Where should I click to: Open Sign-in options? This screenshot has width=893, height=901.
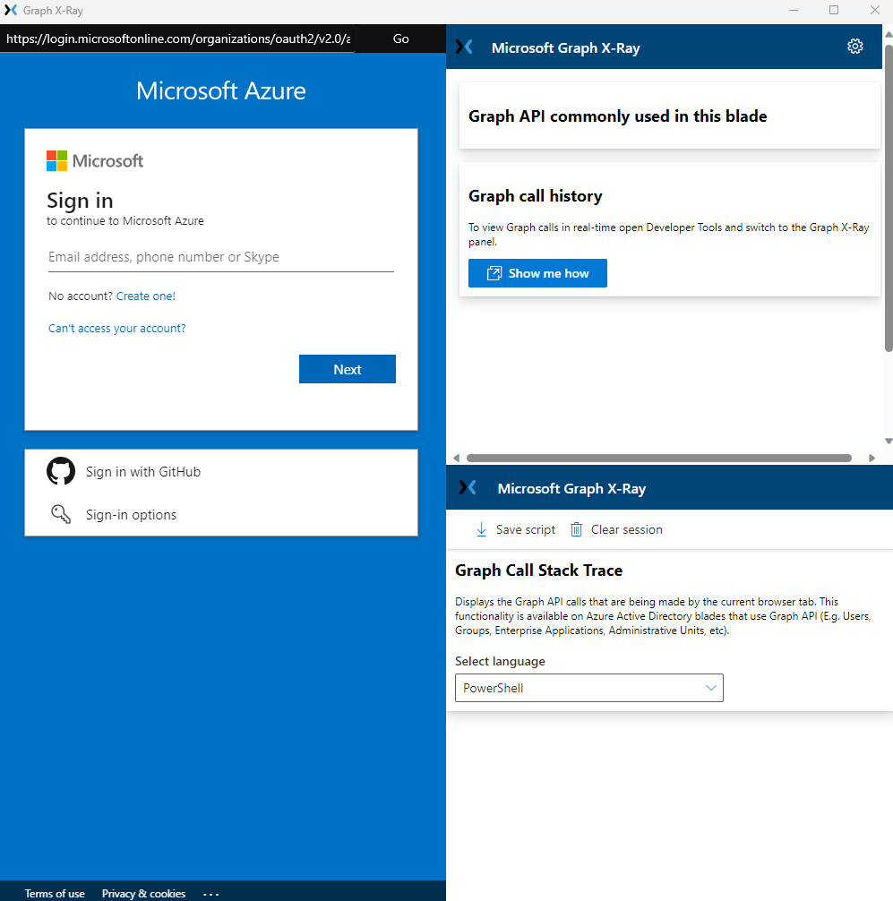[221, 514]
